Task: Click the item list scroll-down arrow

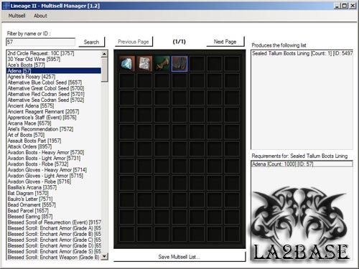Action: click(104, 257)
